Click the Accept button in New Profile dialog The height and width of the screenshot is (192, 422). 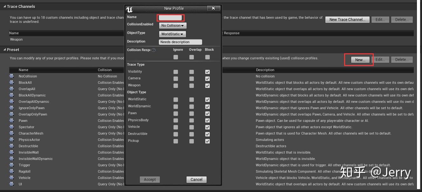tap(150, 179)
